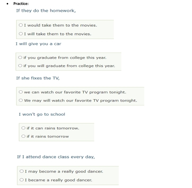The width and height of the screenshot is (192, 188).
Task: Choose 'I will take them to the movies' option
Action: [x=21, y=34]
